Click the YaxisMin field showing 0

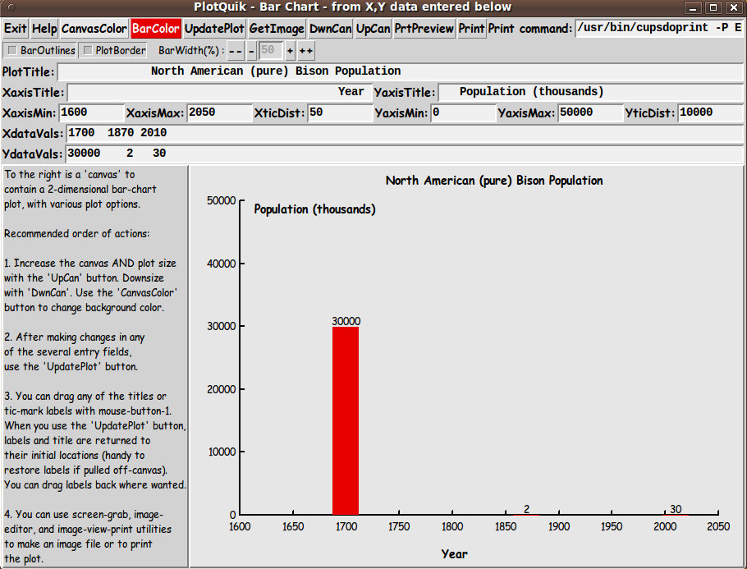click(463, 113)
